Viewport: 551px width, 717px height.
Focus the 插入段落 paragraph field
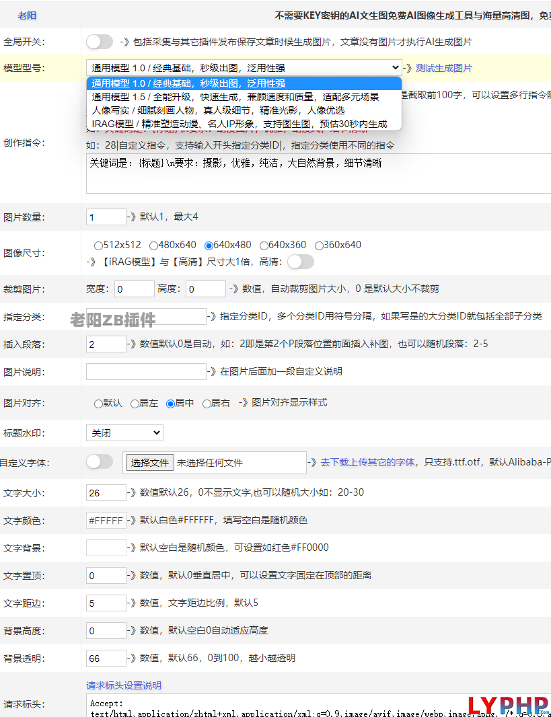[106, 344]
